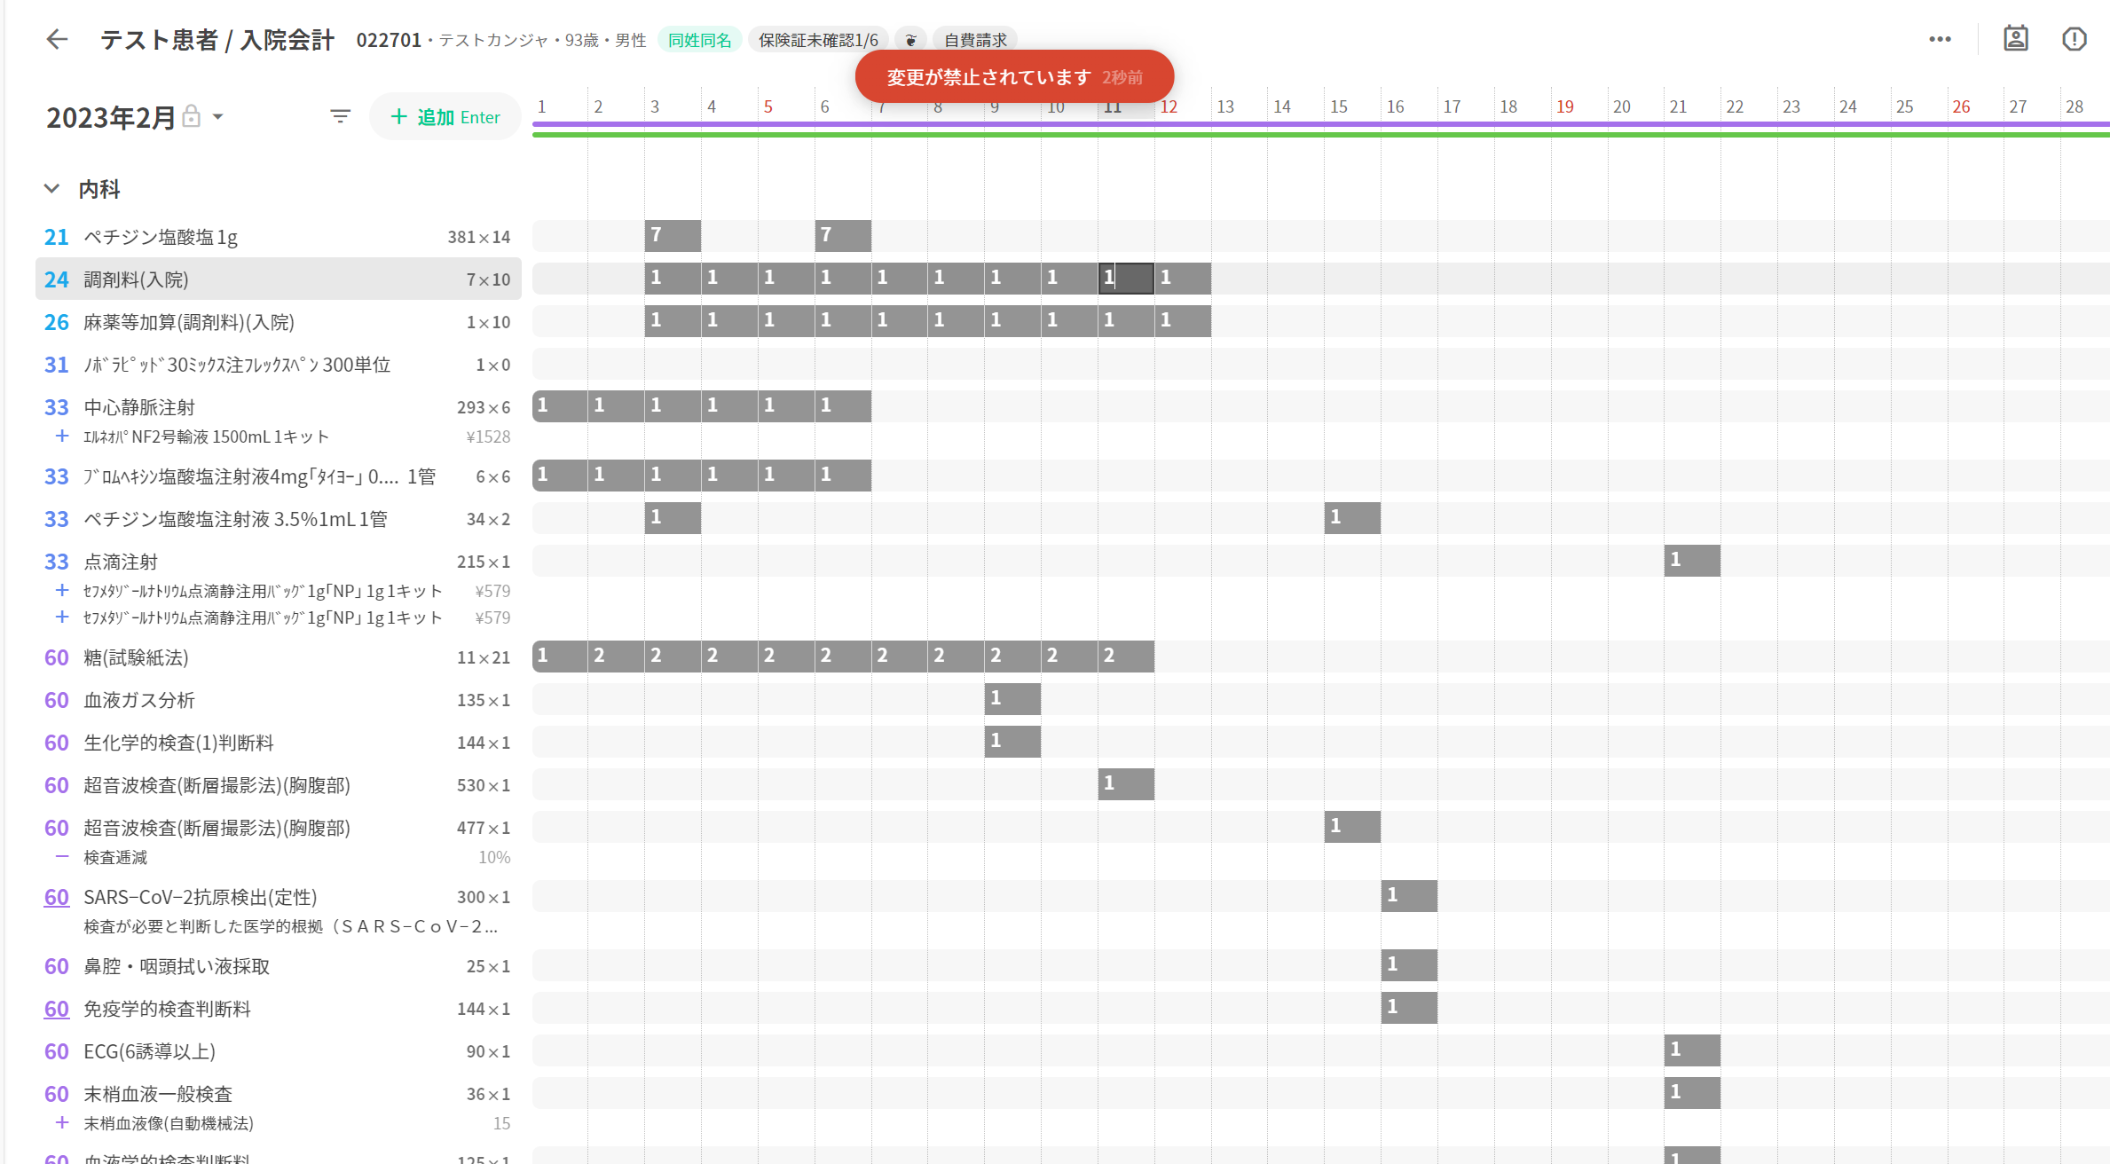Open SARS-CoV-2抗原検出(定性) code 60 link

point(56,897)
